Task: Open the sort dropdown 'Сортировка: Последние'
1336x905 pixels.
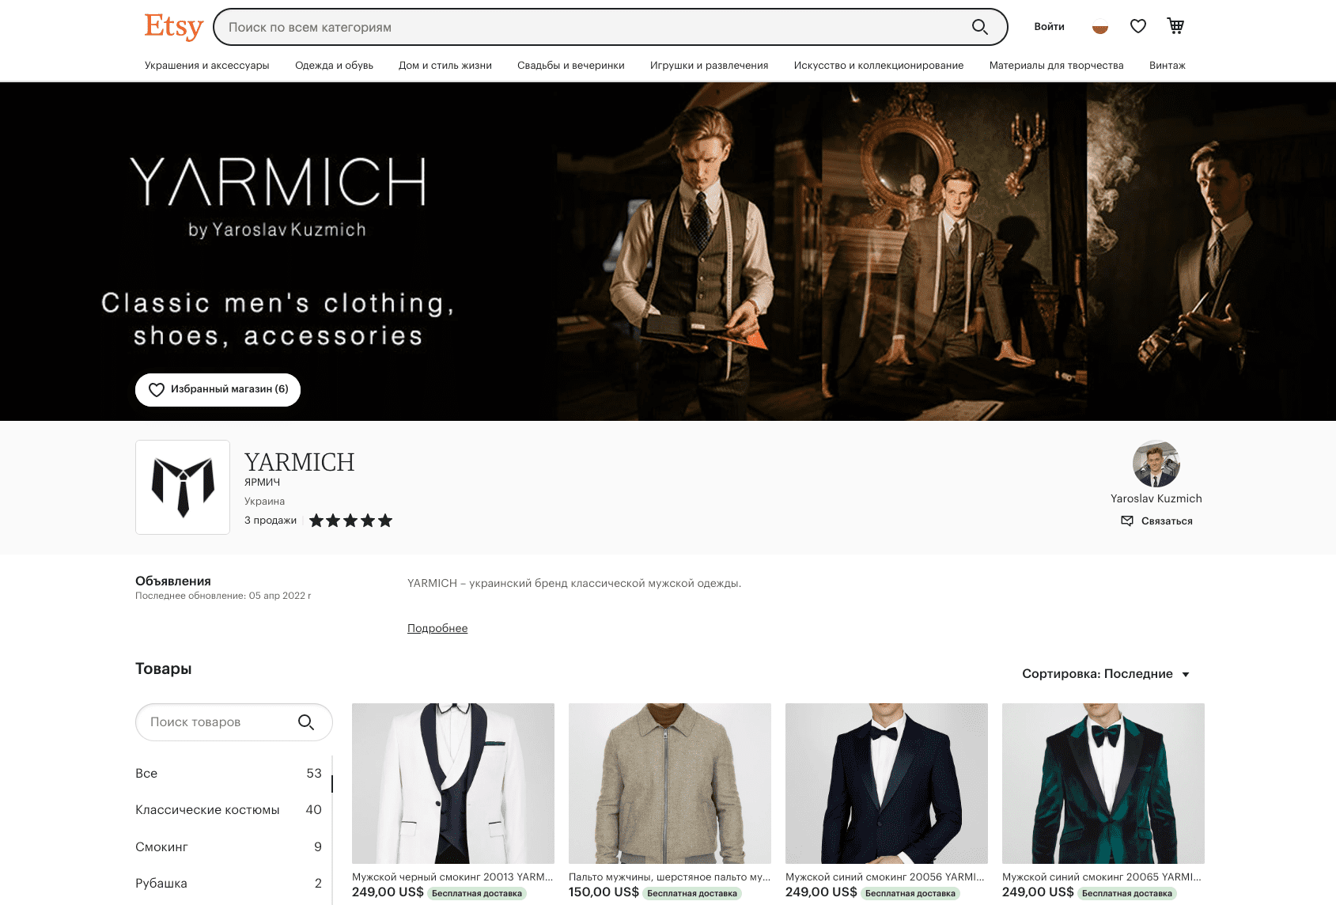Action: click(x=1106, y=674)
